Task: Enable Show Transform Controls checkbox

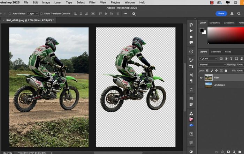Action: click(x=41, y=14)
